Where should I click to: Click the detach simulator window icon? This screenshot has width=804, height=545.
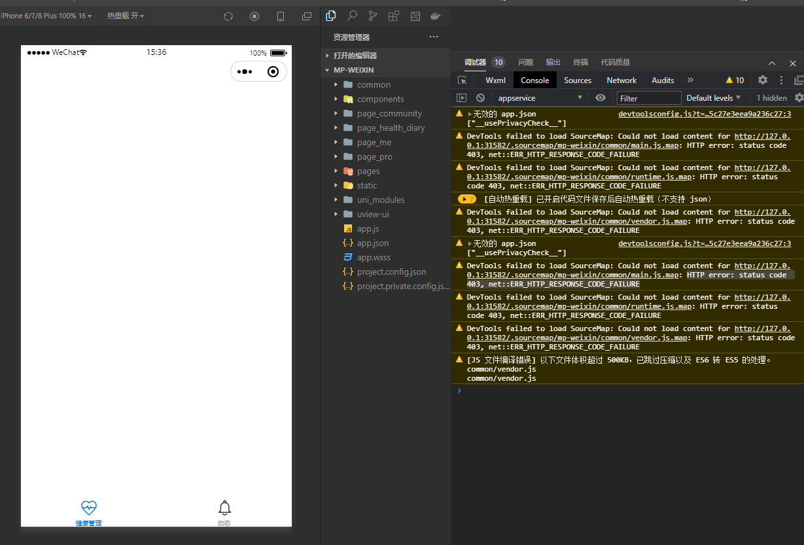tap(307, 16)
